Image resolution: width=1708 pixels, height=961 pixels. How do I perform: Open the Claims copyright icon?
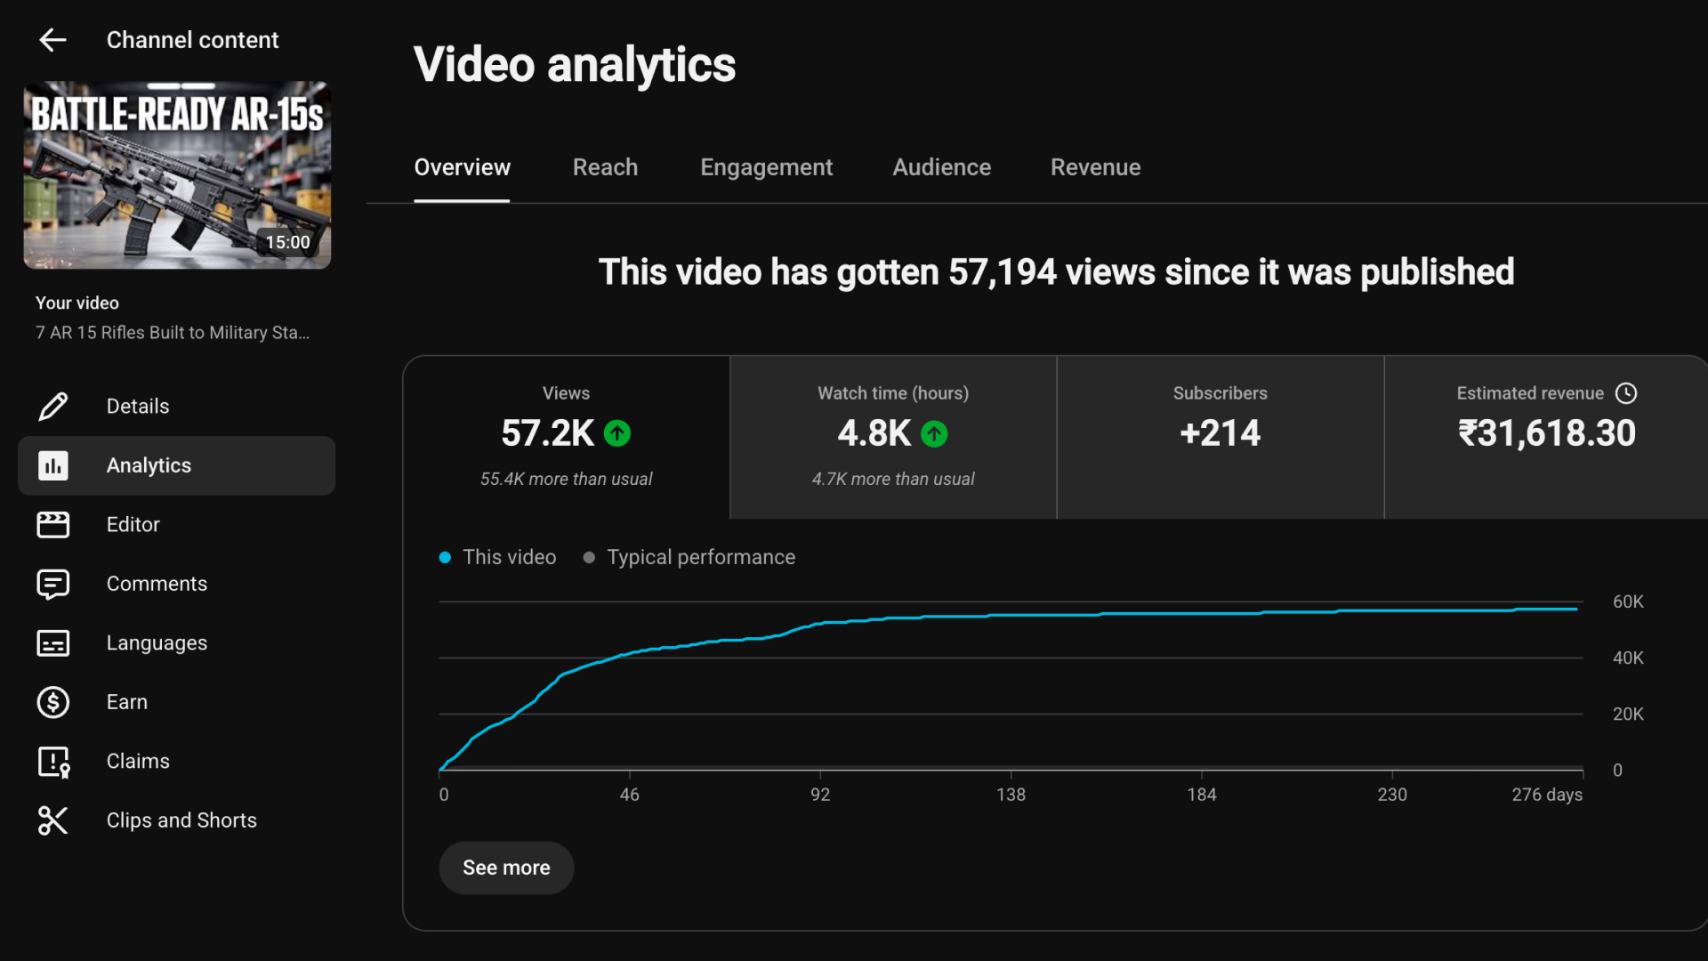click(x=52, y=762)
